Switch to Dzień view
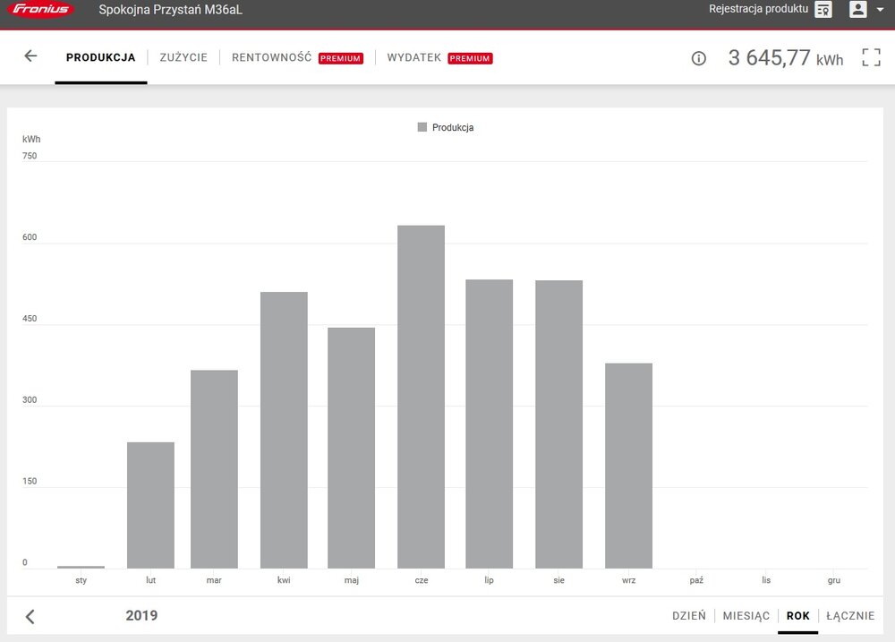 pyautogui.click(x=688, y=616)
